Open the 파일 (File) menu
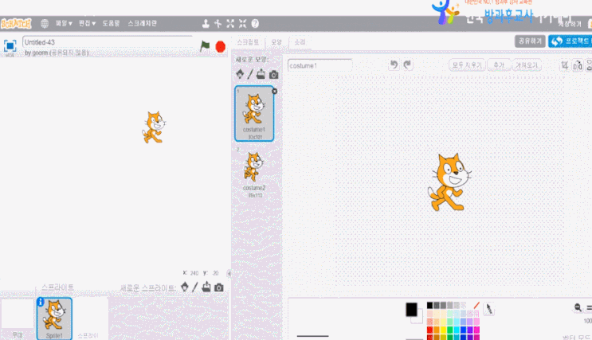This screenshot has height=340, width=592. coord(64,23)
